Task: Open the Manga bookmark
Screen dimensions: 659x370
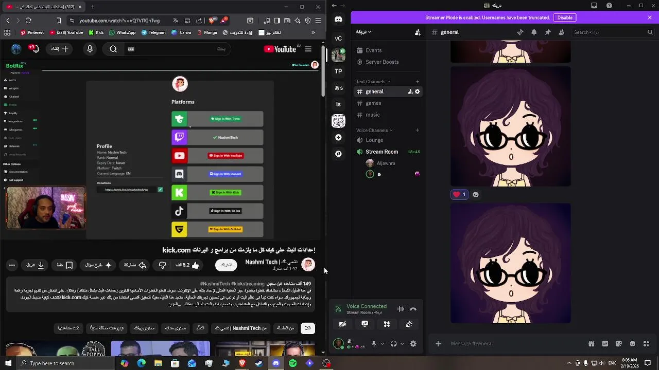Action: point(206,32)
